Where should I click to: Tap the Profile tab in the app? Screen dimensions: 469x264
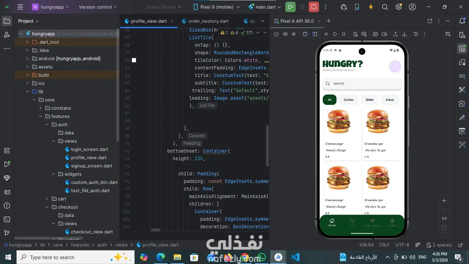pos(392,222)
